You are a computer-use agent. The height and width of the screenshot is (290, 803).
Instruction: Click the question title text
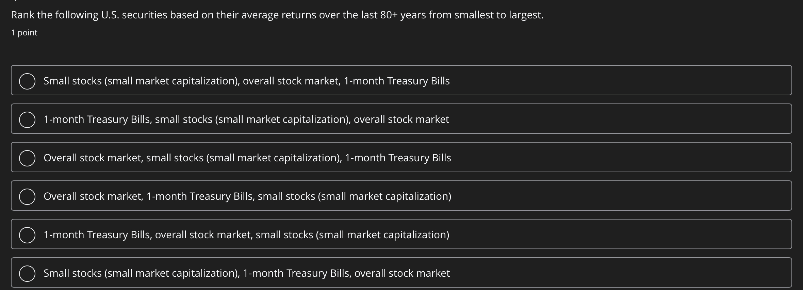pyautogui.click(x=277, y=15)
